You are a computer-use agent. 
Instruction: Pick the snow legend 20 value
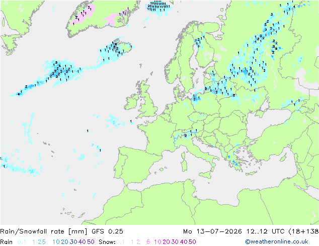pyautogui.click(x=166, y=242)
